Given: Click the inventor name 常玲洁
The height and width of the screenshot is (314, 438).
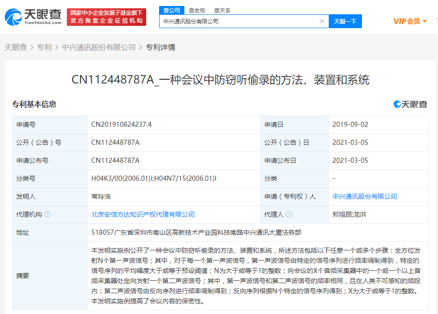Looking at the screenshot, I should point(101,196).
